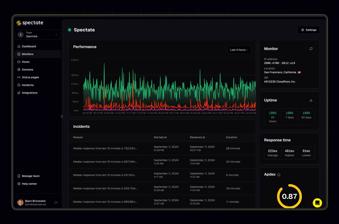This screenshot has width=339, height=224.
Task: Click the 481ms Highest response time
Action: pyautogui.click(x=290, y=153)
